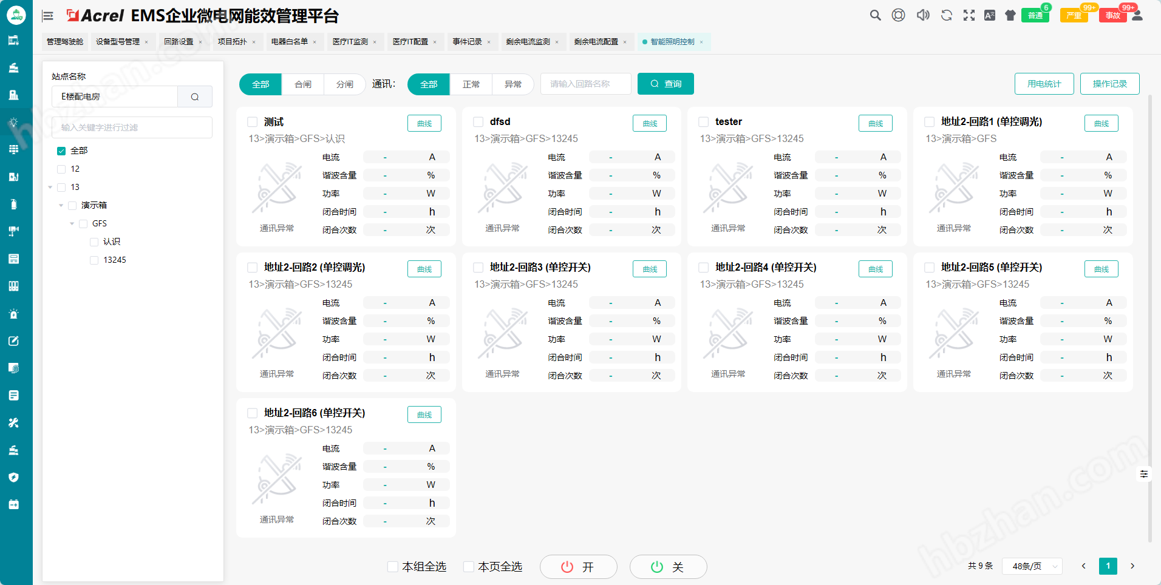Open the search icon in the top bar
1161x585 pixels.
point(875,15)
